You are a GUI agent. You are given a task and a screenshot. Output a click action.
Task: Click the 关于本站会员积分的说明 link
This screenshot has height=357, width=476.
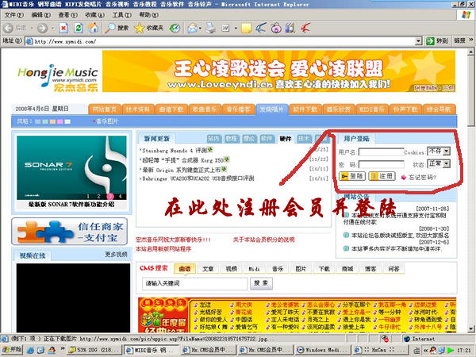pos(263,240)
